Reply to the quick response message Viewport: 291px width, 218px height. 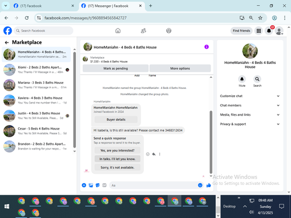coord(154,154)
